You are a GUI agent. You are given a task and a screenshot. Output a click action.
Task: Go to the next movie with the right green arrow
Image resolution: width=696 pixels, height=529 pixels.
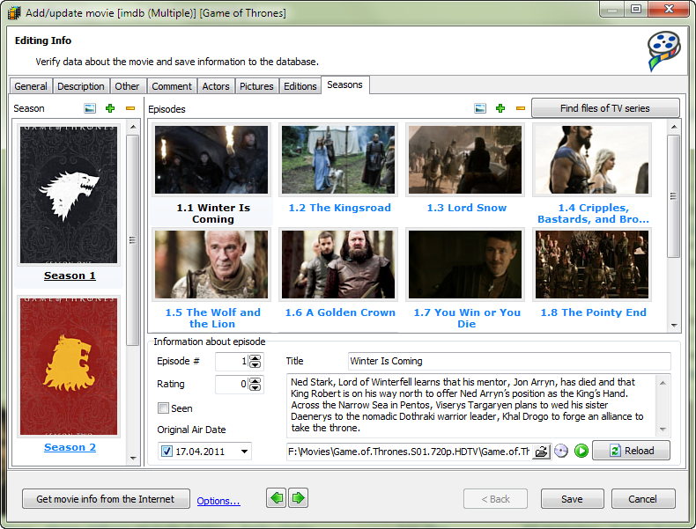click(299, 498)
